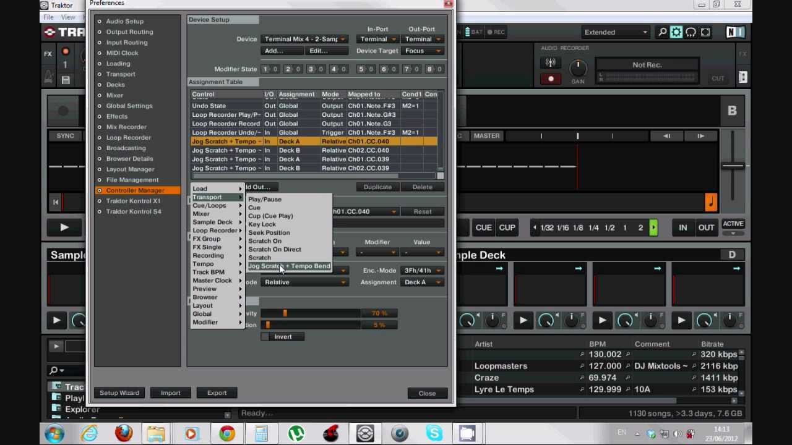Image resolution: width=792 pixels, height=445 pixels.
Task: Play Deck A with the play button
Action: pyautogui.click(x=64, y=227)
